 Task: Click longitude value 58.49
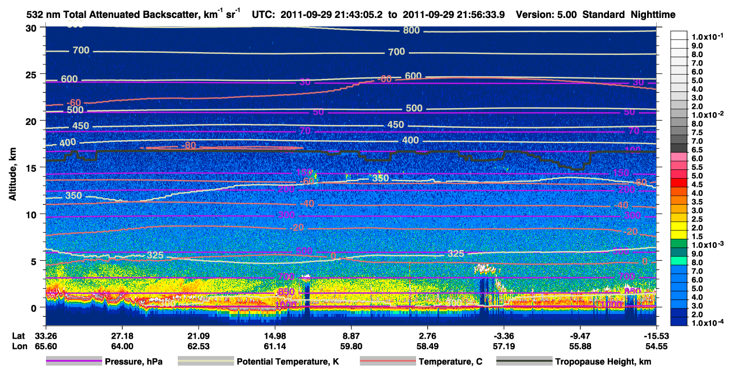coord(427,347)
